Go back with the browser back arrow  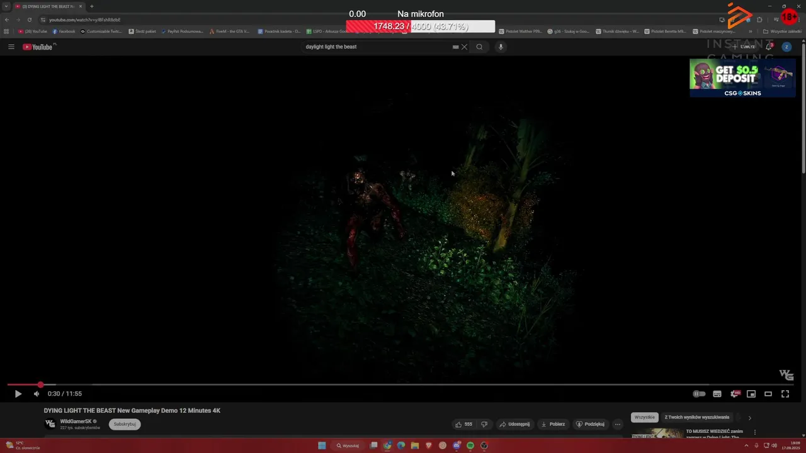[6, 20]
